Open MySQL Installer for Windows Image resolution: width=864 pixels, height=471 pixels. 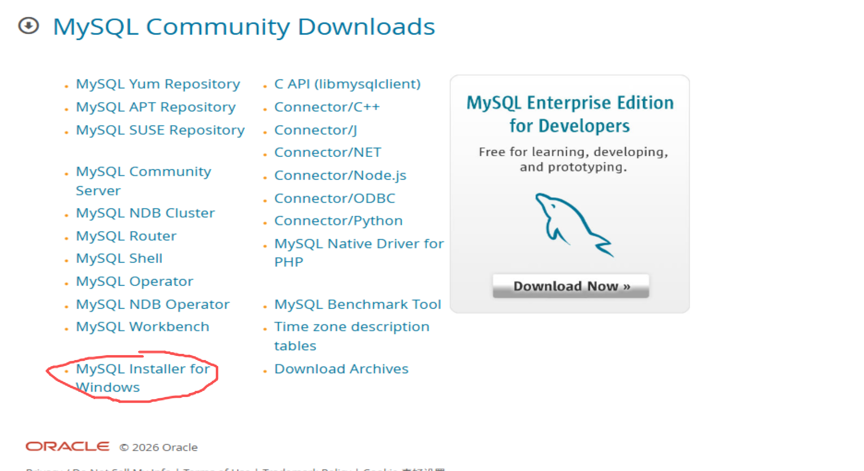tap(143, 378)
